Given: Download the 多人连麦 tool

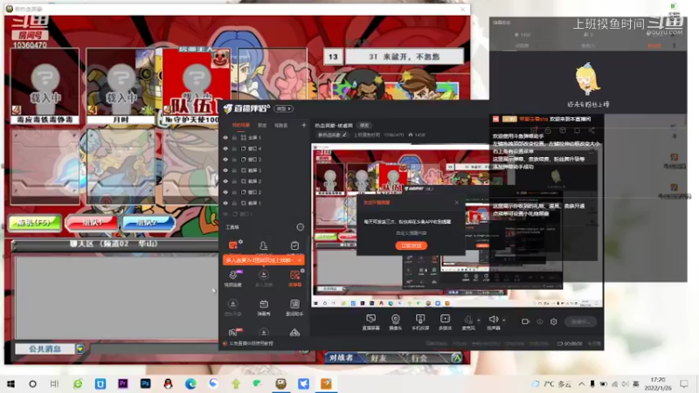Looking at the screenshot, I should pyautogui.click(x=264, y=278).
